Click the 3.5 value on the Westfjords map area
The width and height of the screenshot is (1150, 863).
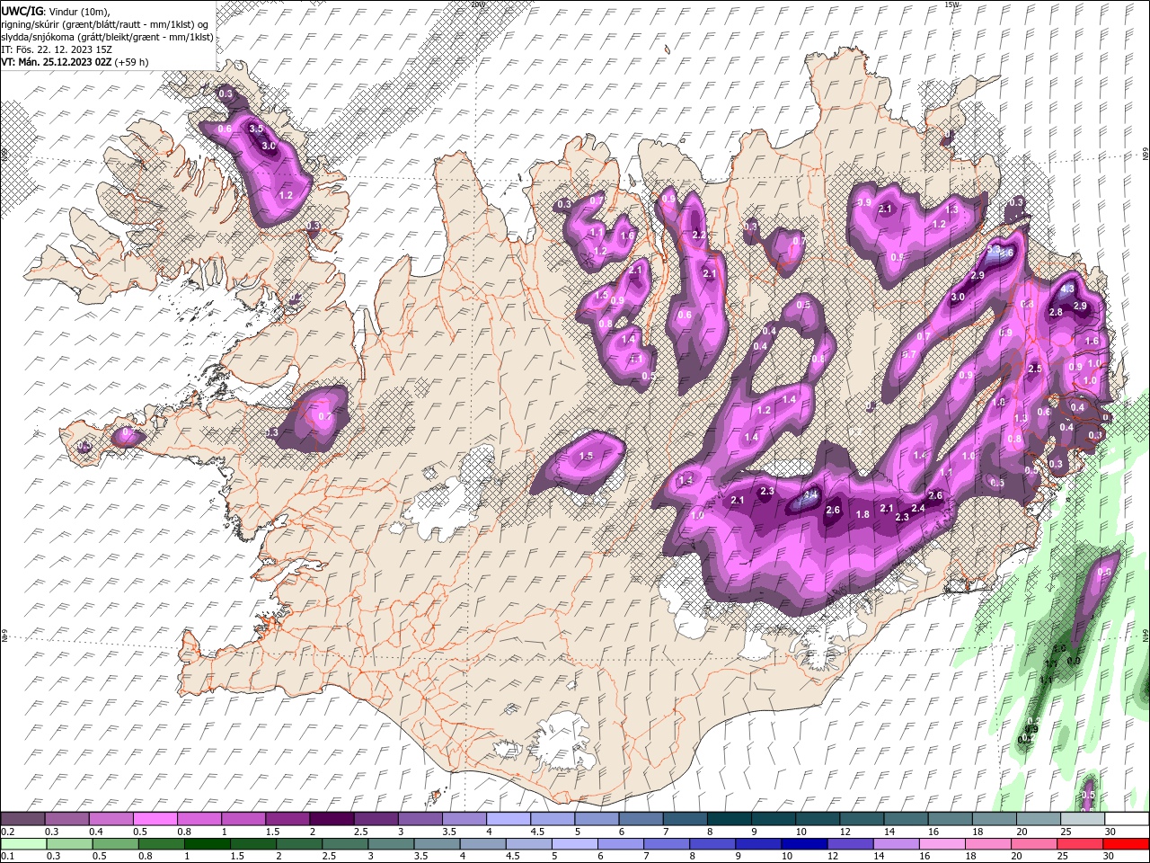point(256,129)
